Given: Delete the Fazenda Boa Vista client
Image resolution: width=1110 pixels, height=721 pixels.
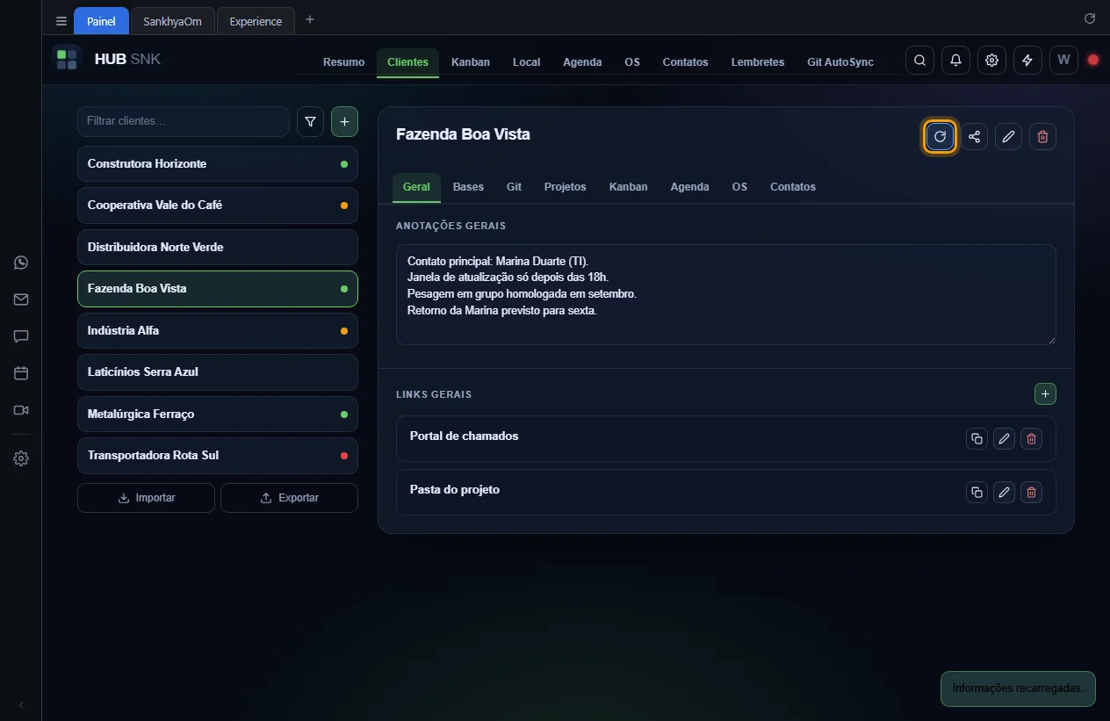Looking at the screenshot, I should [1042, 136].
